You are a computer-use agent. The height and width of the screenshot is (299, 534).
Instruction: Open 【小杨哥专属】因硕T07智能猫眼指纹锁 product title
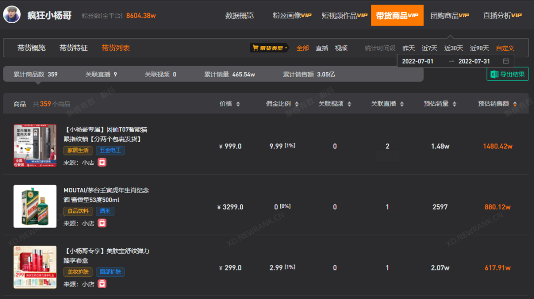[106, 134]
